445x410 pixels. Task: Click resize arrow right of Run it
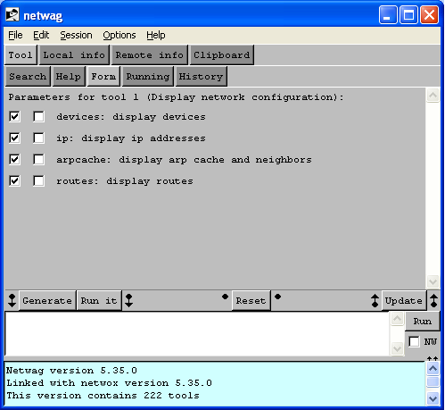point(129,300)
